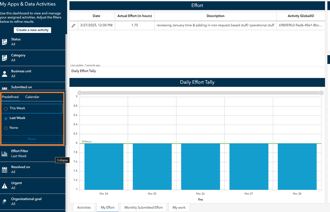
Task: Click the 3/27/2025, 12:00 PM date cell
Action: (x=96, y=25)
